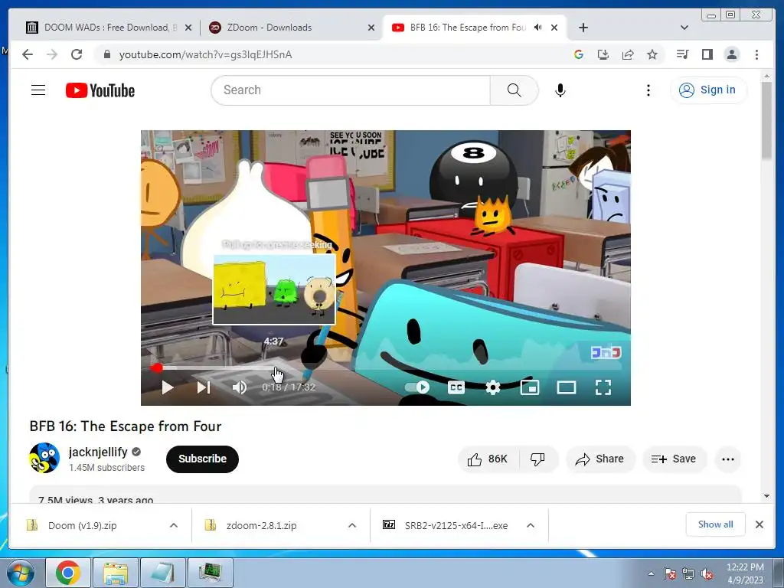Open downloaded Doom (v1.9).zip
The image size is (784, 588).
coord(83,525)
